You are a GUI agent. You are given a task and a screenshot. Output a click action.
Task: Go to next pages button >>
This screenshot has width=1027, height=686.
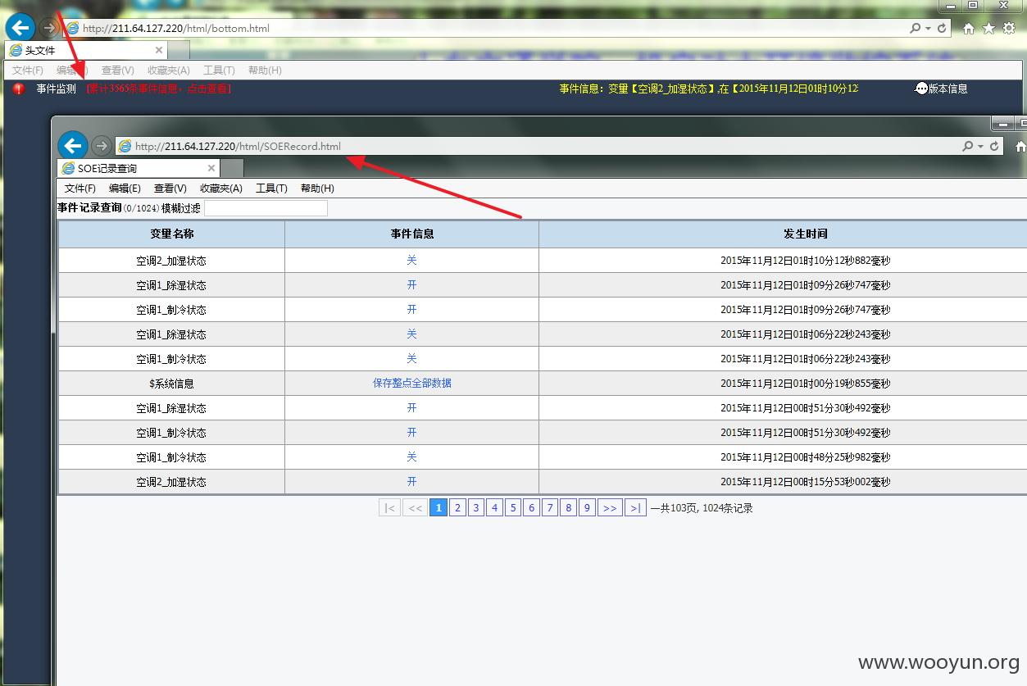click(610, 508)
